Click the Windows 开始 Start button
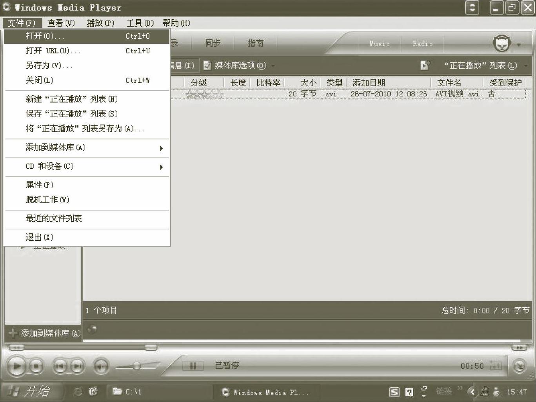The height and width of the screenshot is (402, 536). pos(31,391)
